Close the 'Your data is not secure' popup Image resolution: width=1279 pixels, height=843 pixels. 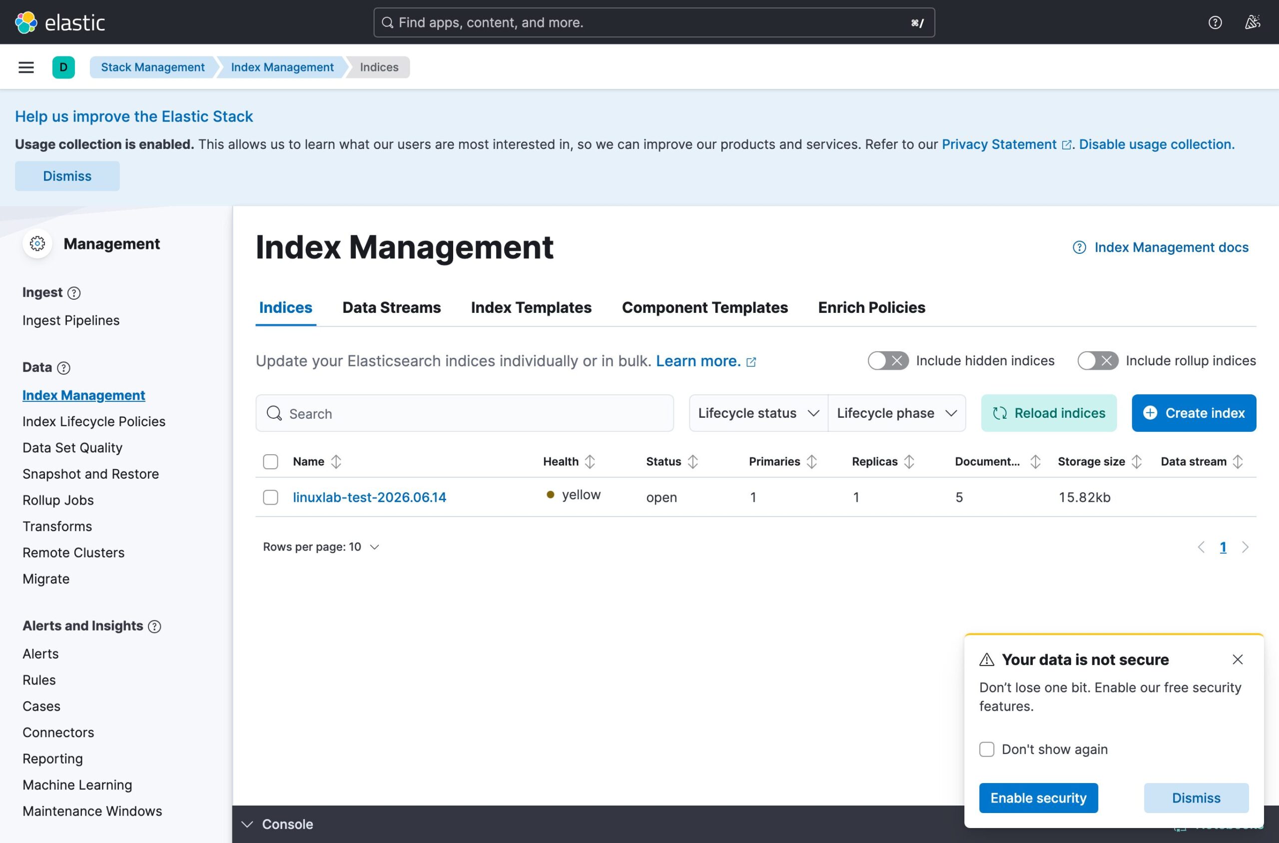point(1238,659)
